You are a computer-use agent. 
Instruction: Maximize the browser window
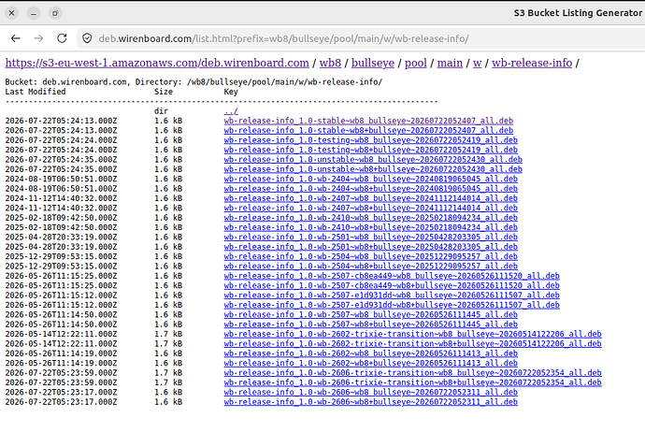coord(55,13)
